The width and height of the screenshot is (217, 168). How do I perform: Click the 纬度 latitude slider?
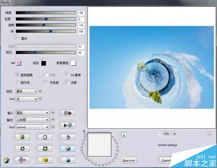coord(46,13)
